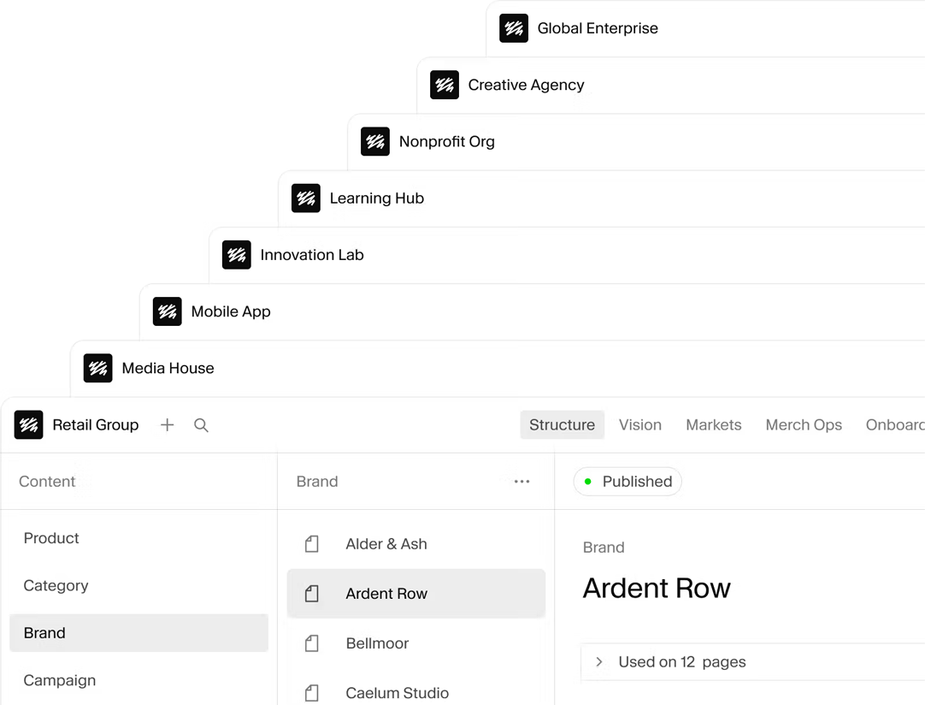Select Brand in the Content list

138,633
